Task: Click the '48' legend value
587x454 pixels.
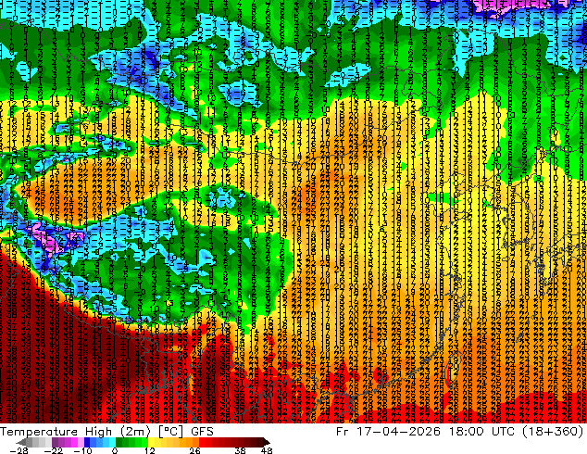Action: click(267, 450)
